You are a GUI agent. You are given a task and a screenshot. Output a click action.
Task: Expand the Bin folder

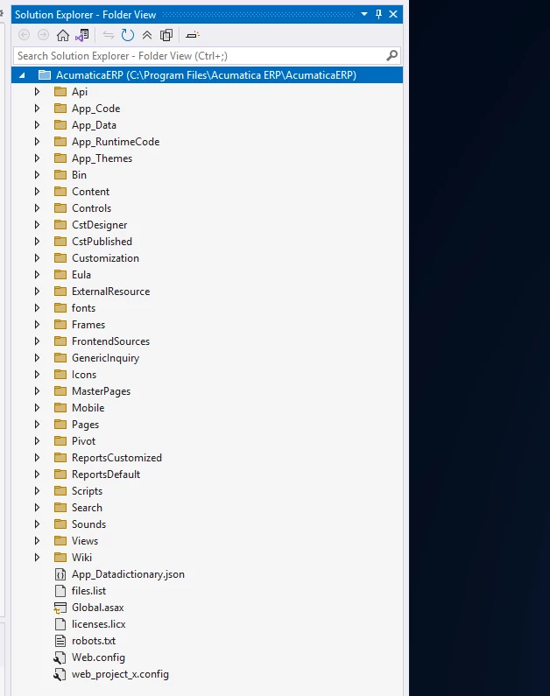(x=38, y=175)
